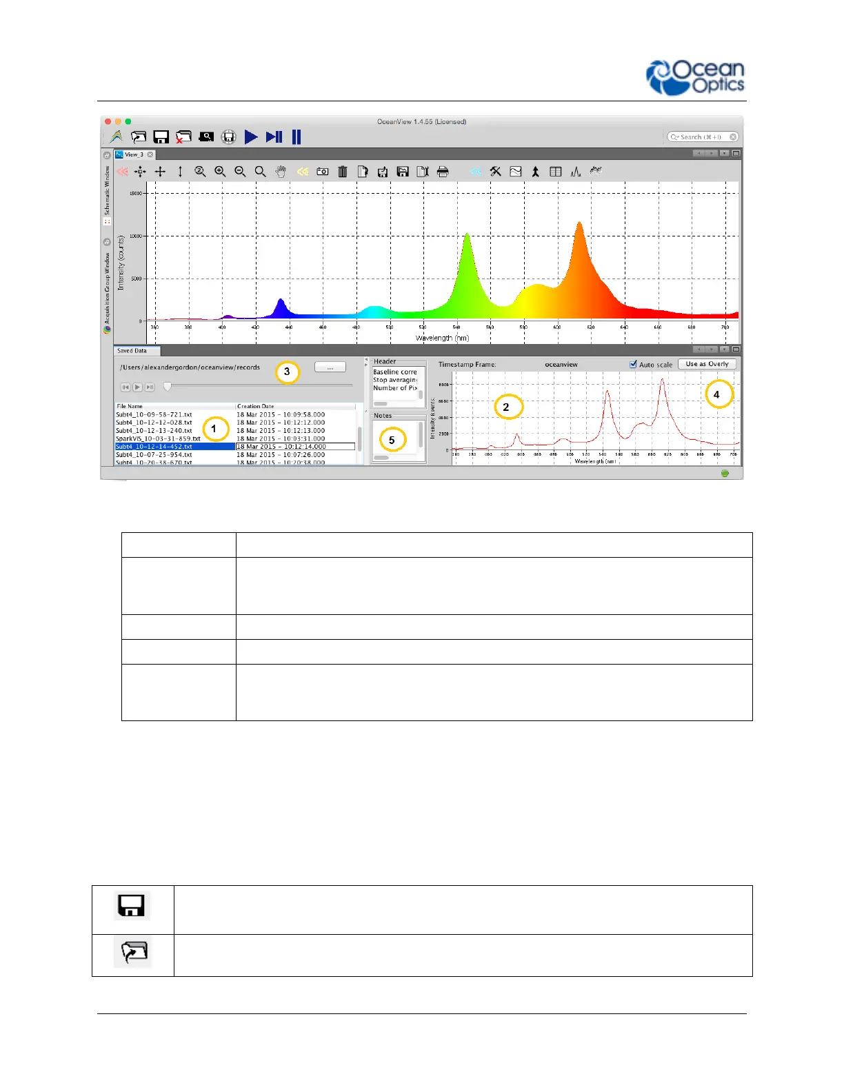The image size is (844, 1092).
Task: Open the Schematic Window side tab
Action: 107,190
